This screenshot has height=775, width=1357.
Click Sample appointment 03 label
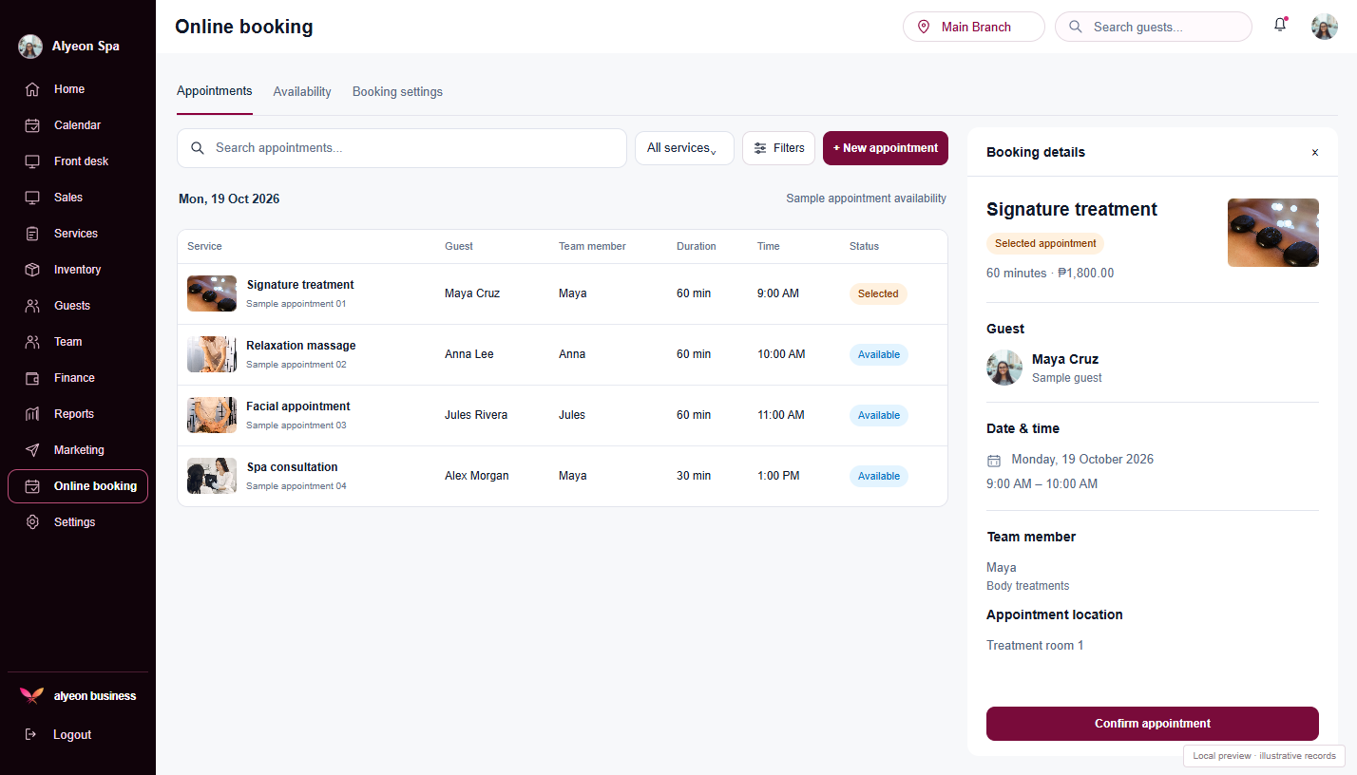[x=296, y=425]
